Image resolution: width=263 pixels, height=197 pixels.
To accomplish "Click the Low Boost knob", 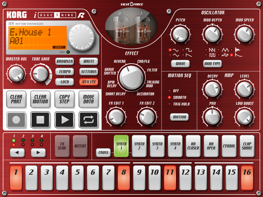I will [x=245, y=117].
